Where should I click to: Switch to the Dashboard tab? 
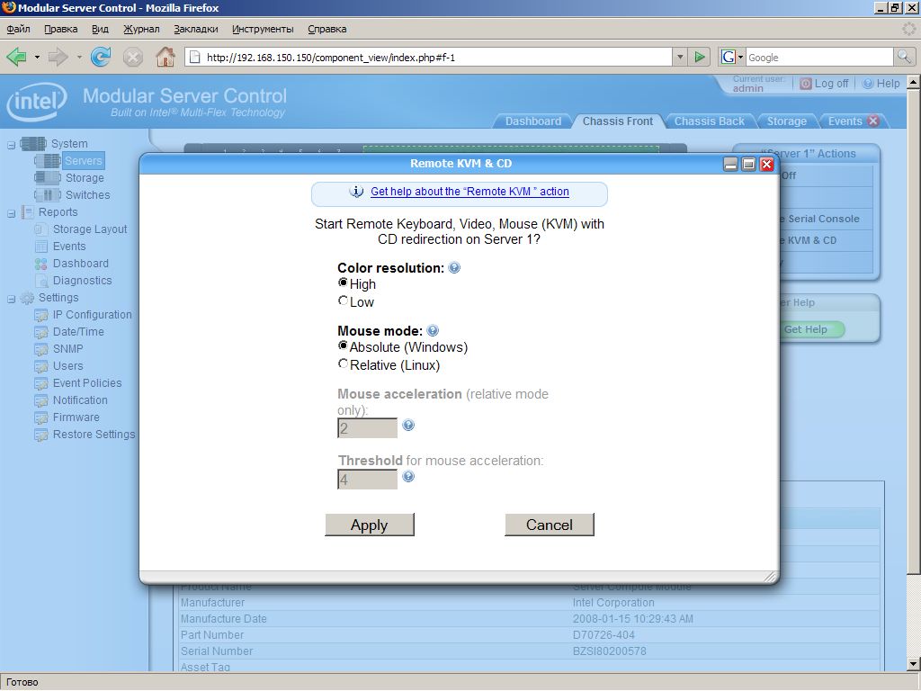532,121
